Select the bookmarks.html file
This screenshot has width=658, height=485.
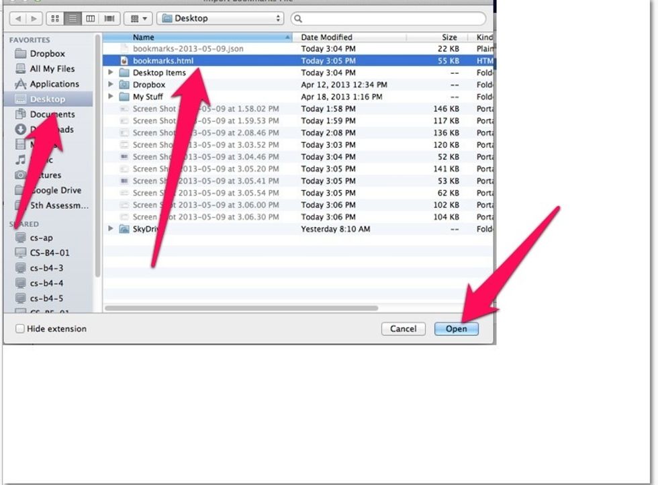[163, 60]
